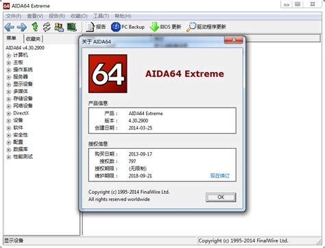Viewport: 325px width, 248px height.
Task: Click OK in the About dialog
Action: 221,197
